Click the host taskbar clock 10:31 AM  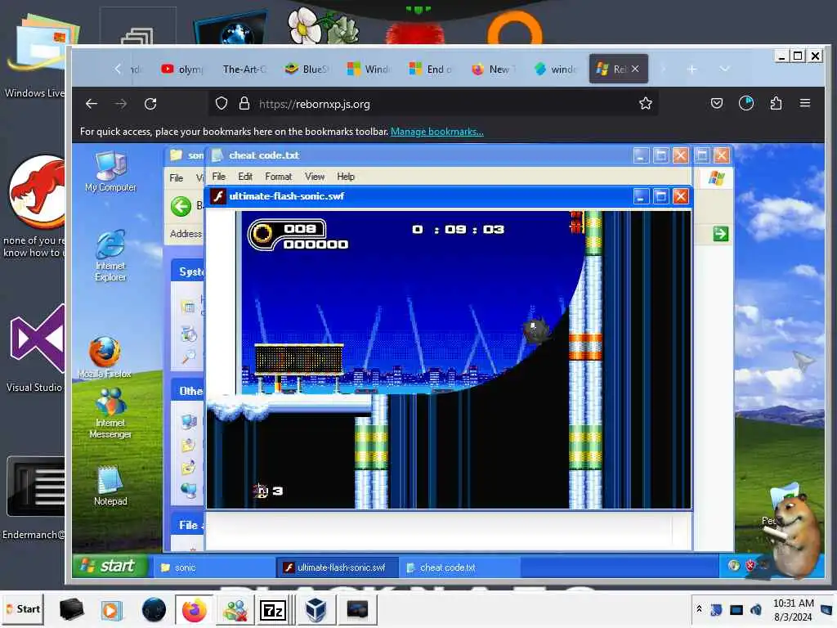click(x=793, y=609)
